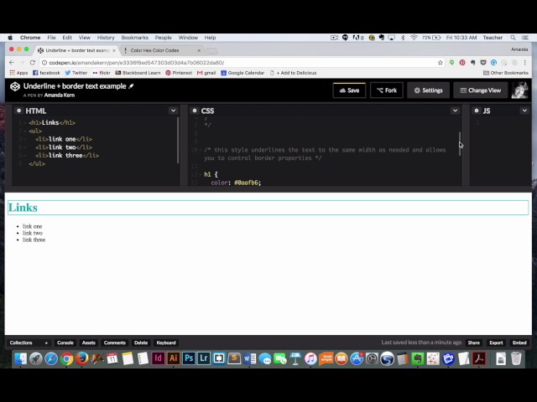The image size is (537, 402).
Task: Expand the JS panel dropdown chevron
Action: (x=524, y=111)
